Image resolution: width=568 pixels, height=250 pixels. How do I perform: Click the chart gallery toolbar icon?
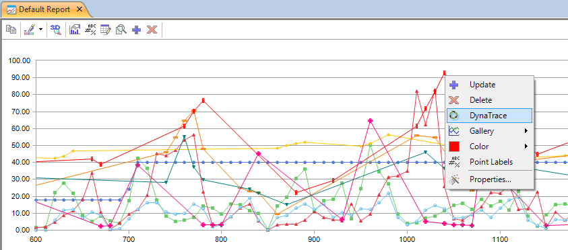click(x=75, y=30)
